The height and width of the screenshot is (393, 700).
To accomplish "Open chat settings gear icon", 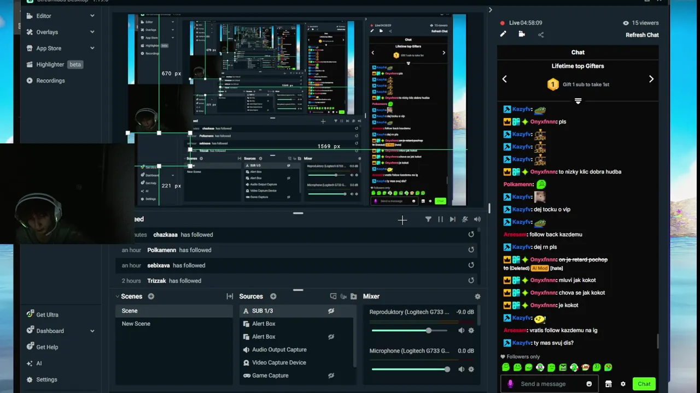I will pos(623,384).
